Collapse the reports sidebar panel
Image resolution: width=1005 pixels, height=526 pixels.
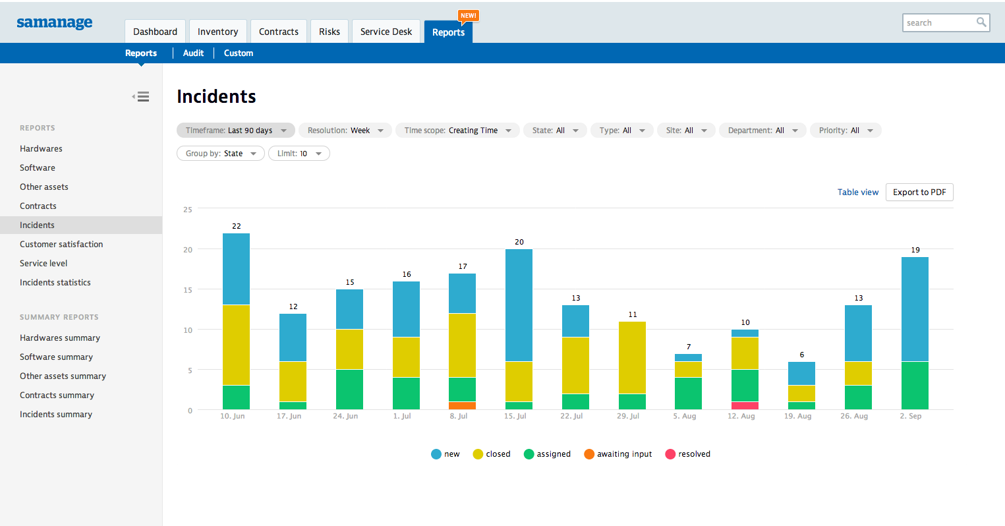(141, 96)
